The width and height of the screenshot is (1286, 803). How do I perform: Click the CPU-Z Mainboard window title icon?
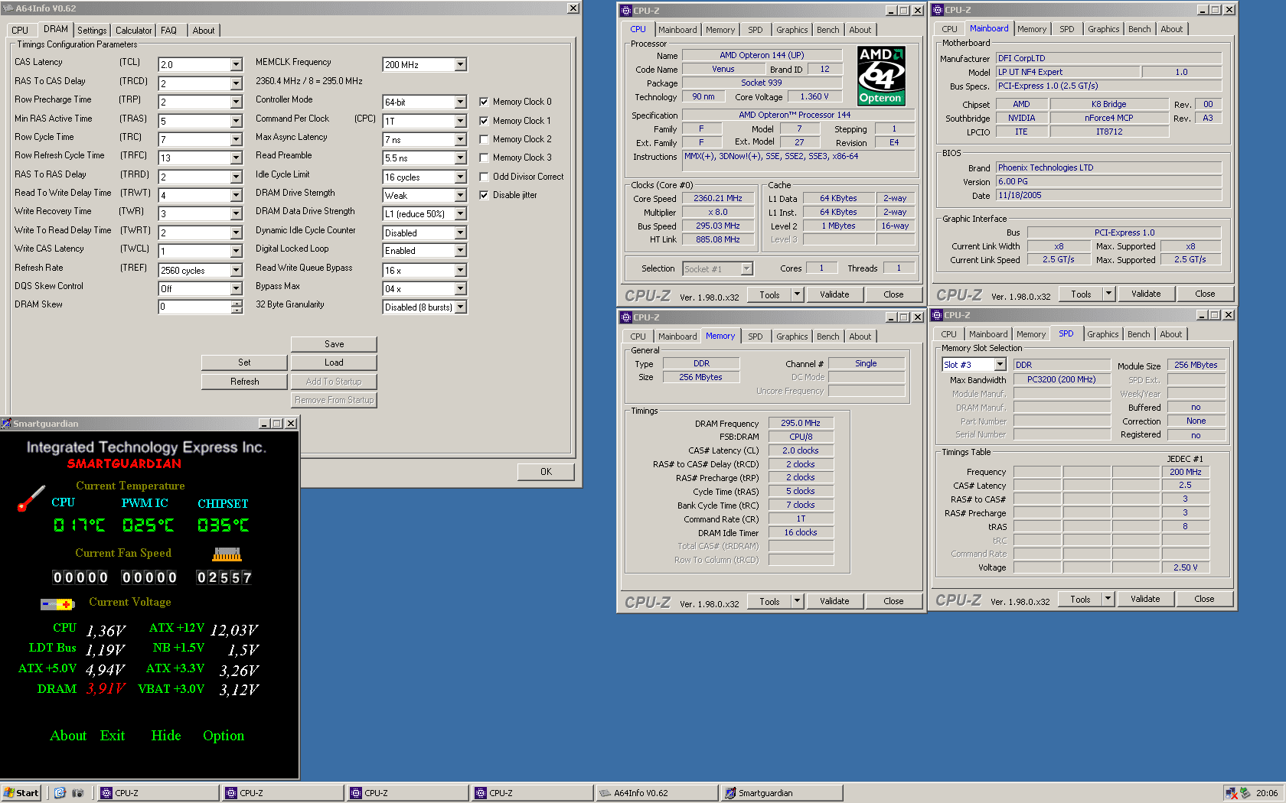pyautogui.click(x=937, y=10)
